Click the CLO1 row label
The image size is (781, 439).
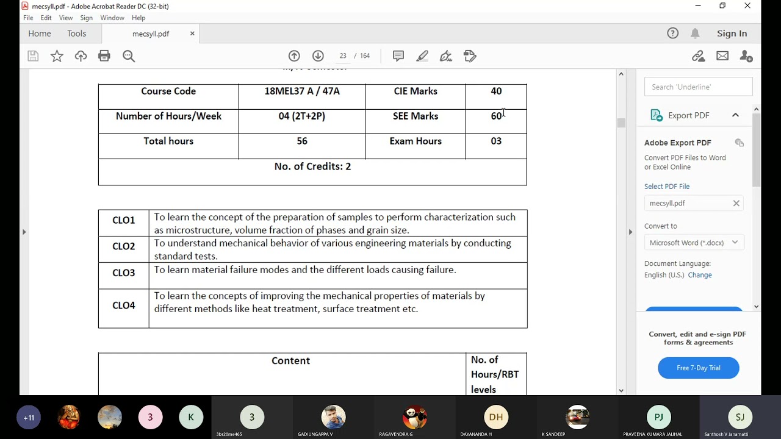tap(124, 221)
